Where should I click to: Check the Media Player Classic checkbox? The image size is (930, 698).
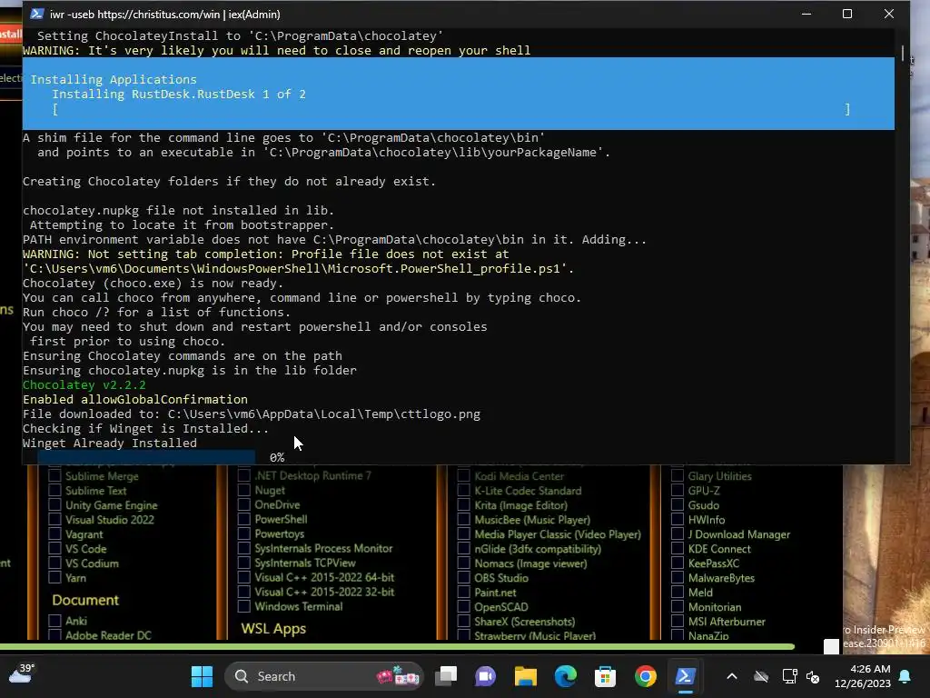click(x=464, y=534)
